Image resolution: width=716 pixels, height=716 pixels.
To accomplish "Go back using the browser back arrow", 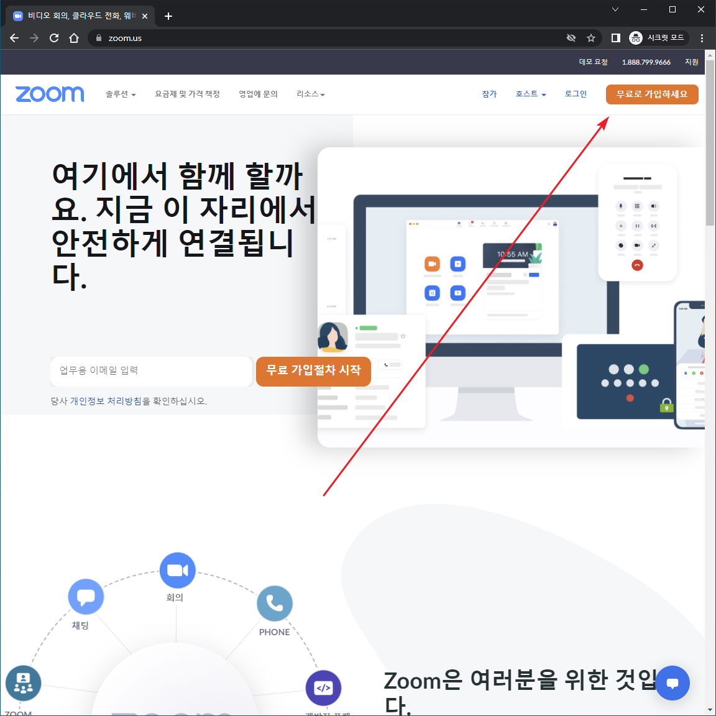I will point(14,38).
